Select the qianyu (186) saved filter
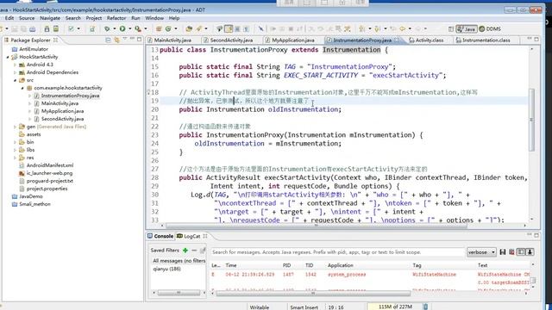This screenshot has height=310, width=552. coord(166,269)
